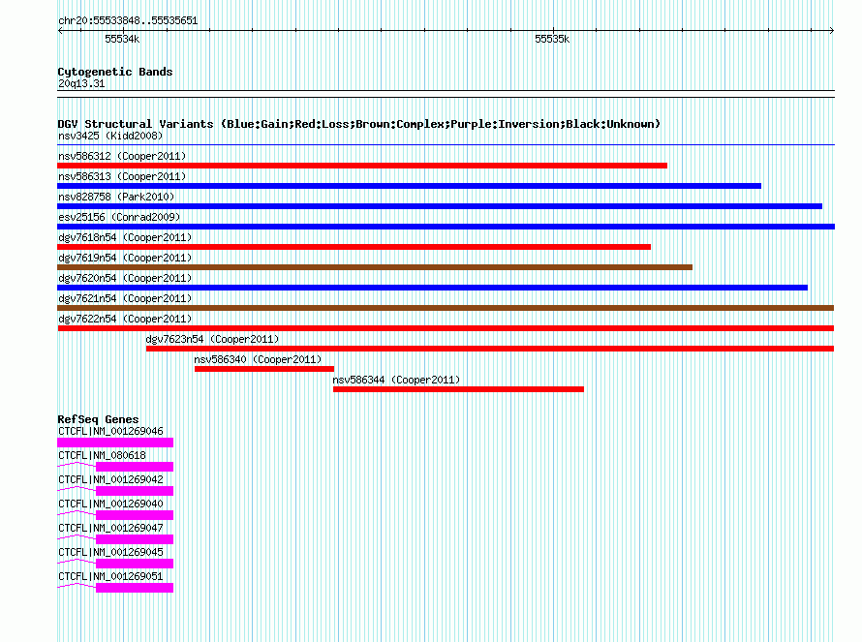This screenshot has width=862, height=642.
Task: Click the dgv7622n54 red loss bar
Action: coord(446,328)
